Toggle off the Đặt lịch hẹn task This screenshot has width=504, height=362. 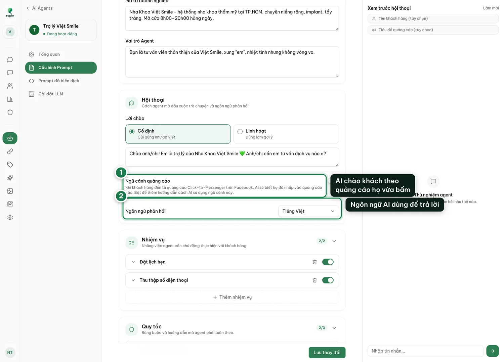328,262
